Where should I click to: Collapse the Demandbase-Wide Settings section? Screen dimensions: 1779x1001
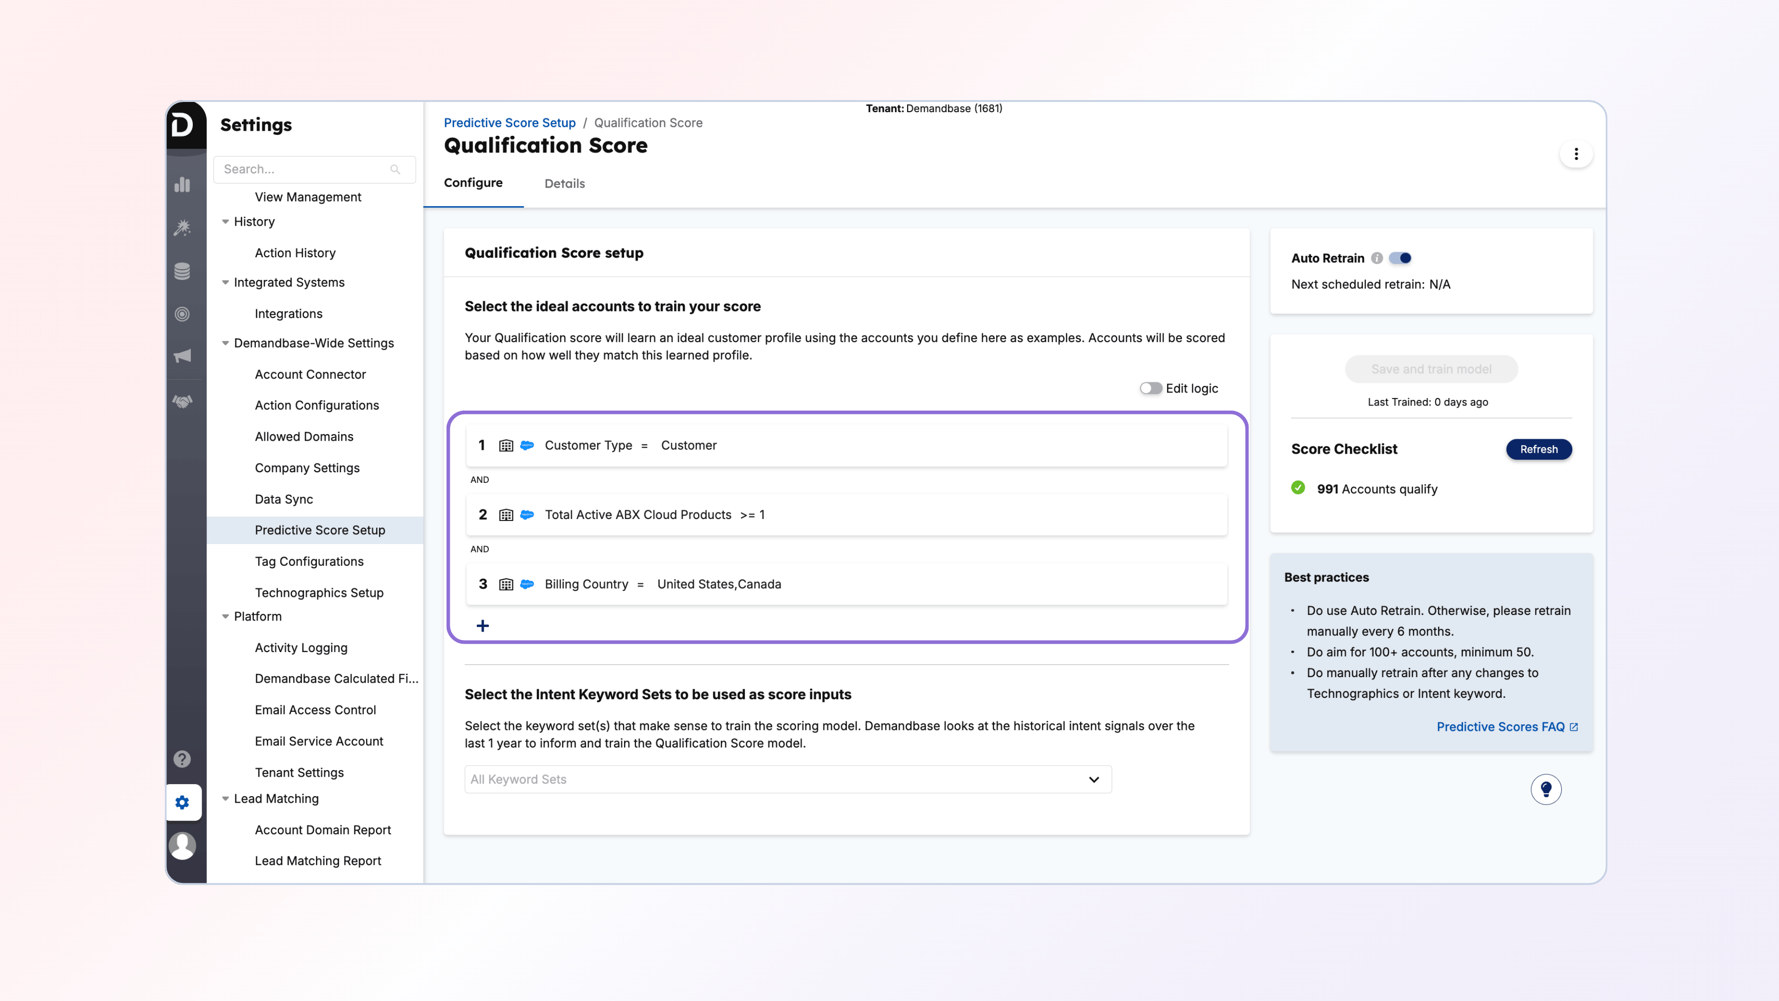point(225,343)
